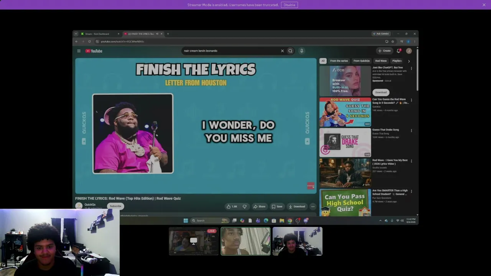Open the YouTube hamburger guide menu
This screenshot has height=276, width=491.
coord(79,51)
